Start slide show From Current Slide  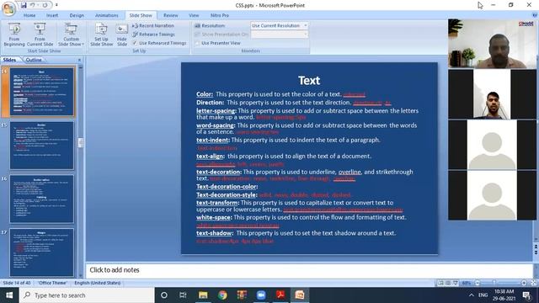(x=40, y=35)
